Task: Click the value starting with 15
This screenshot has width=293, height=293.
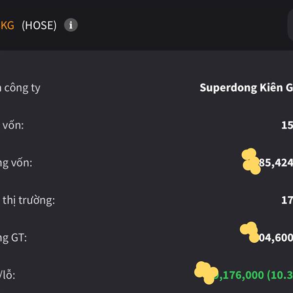Action: point(287,125)
